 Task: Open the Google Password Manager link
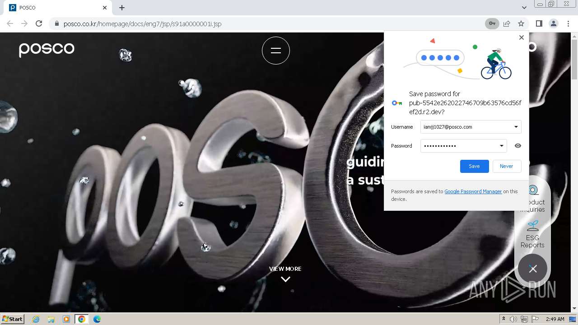(x=473, y=191)
